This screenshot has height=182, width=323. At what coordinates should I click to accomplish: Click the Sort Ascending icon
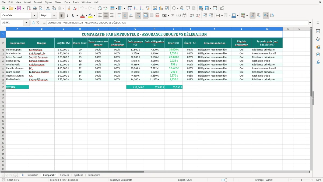click(x=136, y=8)
